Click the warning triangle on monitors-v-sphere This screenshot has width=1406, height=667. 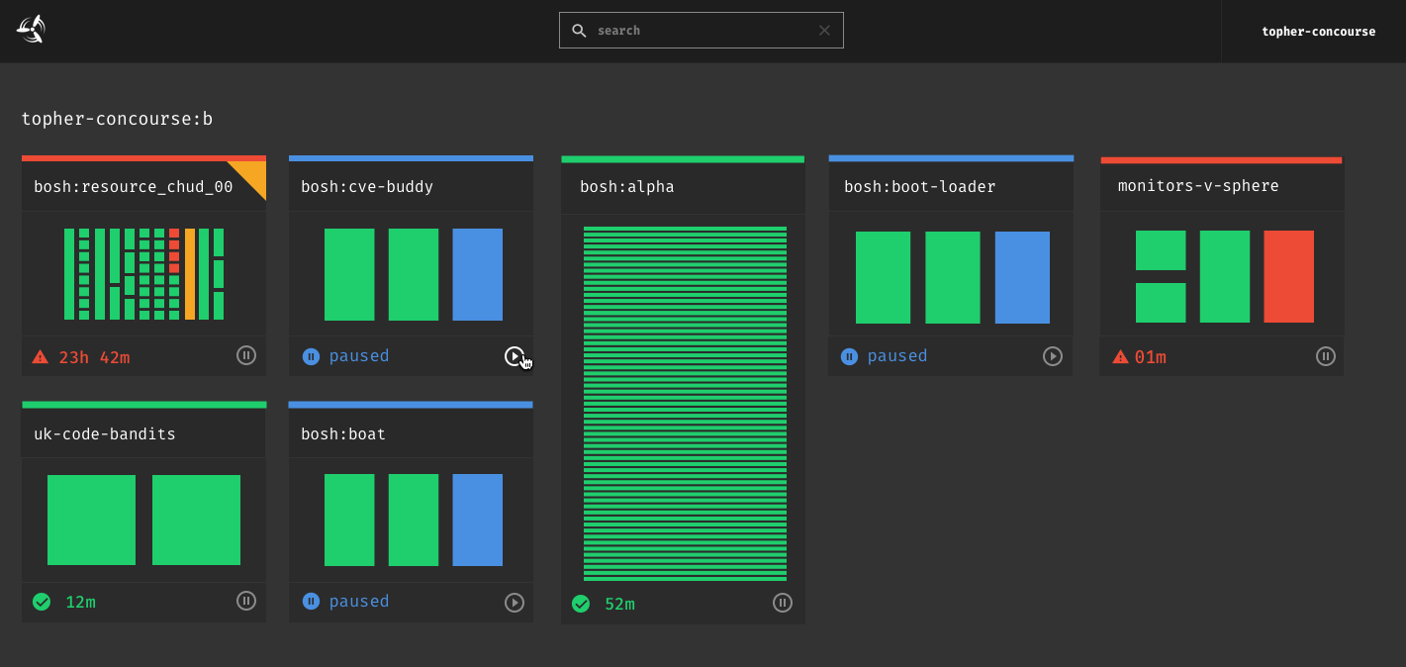(1121, 355)
